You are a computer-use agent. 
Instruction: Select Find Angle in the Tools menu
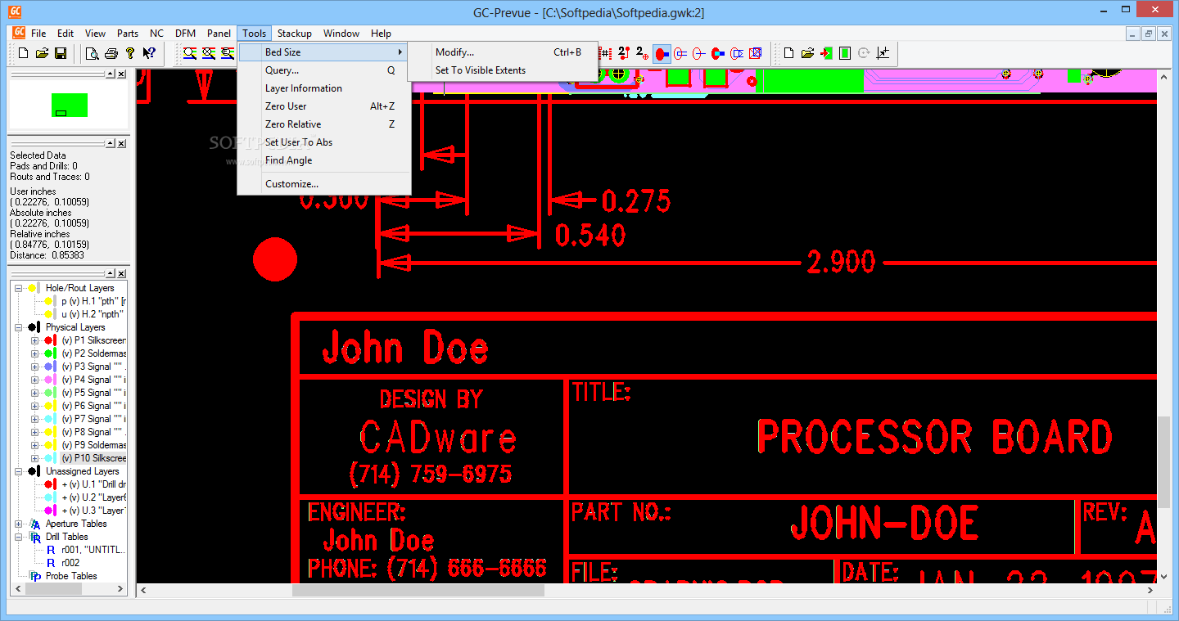(x=324, y=160)
